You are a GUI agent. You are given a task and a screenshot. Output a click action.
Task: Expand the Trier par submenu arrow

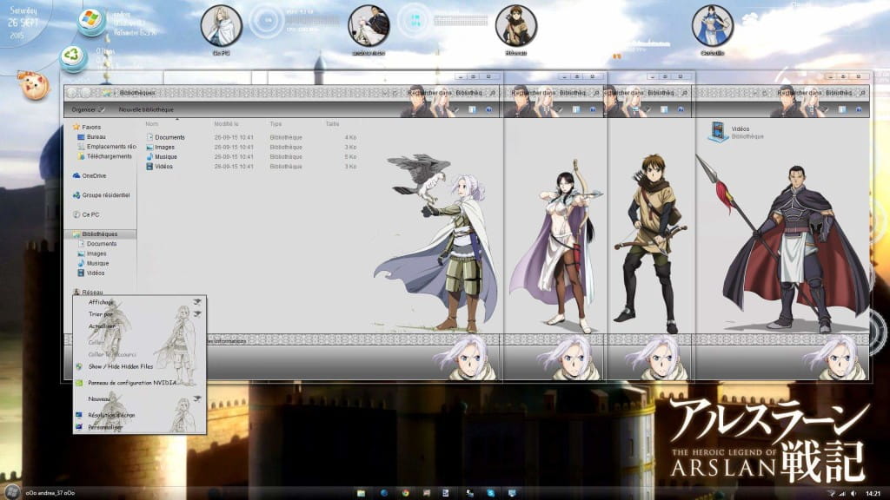click(x=196, y=314)
